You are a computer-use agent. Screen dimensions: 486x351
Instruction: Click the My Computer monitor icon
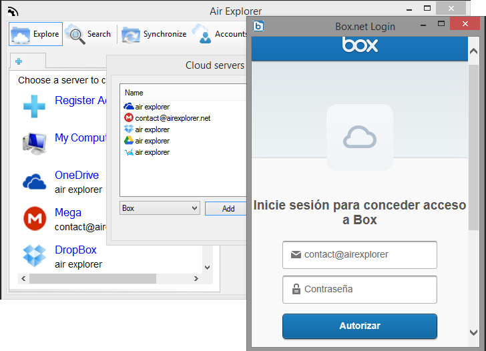35,143
